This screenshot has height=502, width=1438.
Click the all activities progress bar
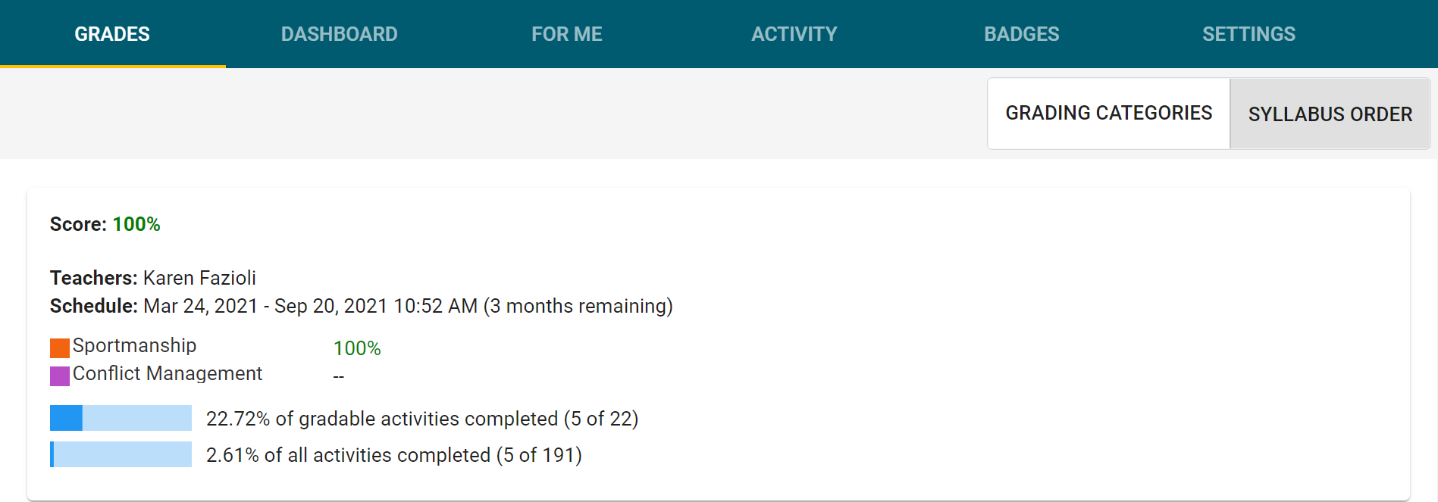(121, 454)
